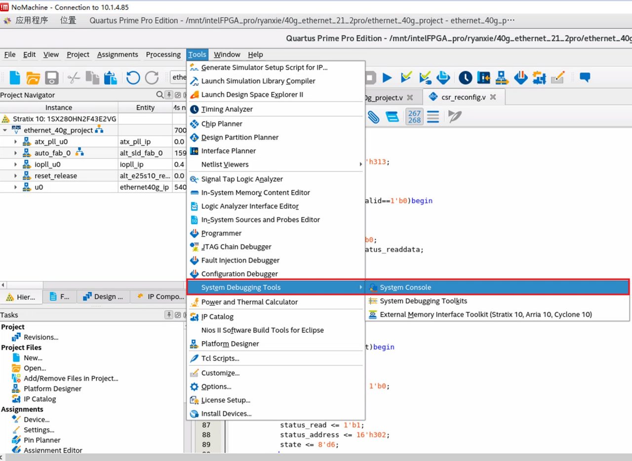Image resolution: width=632 pixels, height=461 pixels.
Task: Choose JTAG Chain Debugger
Action: [276, 247]
